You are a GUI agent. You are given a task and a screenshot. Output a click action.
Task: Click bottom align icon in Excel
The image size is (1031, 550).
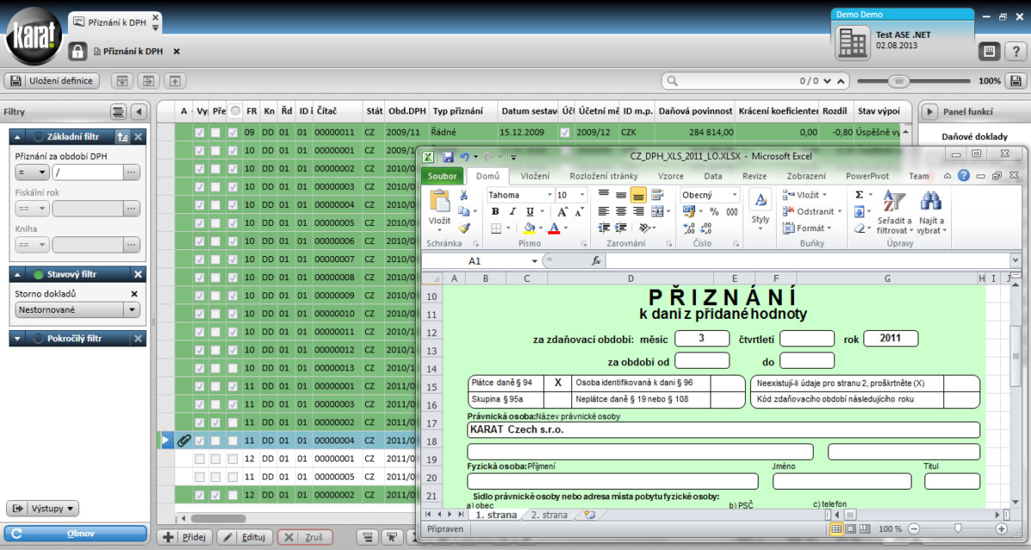[x=638, y=195]
